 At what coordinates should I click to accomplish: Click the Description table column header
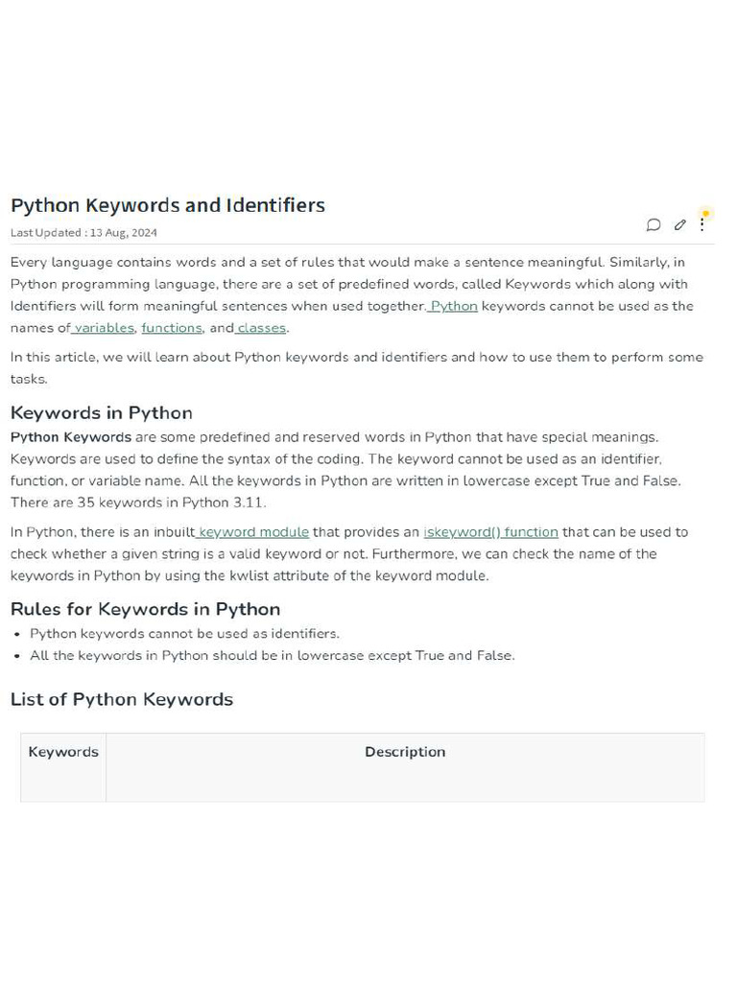(x=405, y=752)
